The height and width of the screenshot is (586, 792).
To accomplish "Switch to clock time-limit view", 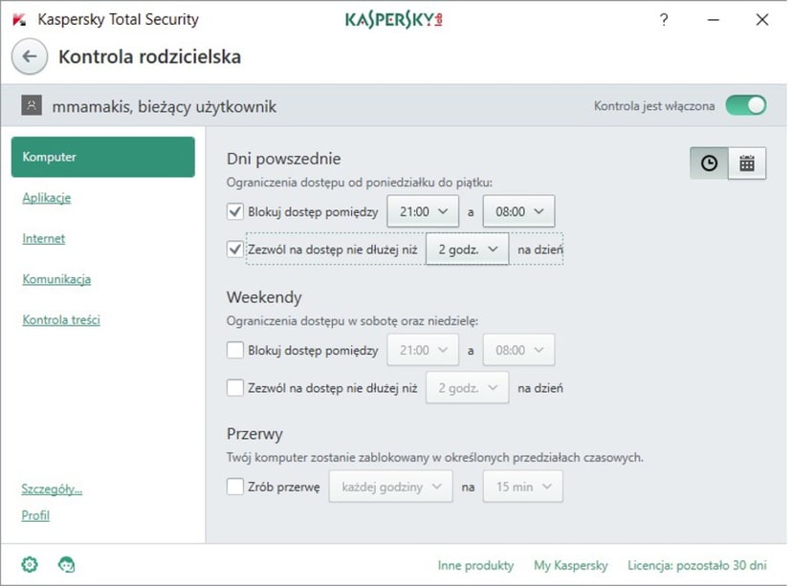I will 709,163.
